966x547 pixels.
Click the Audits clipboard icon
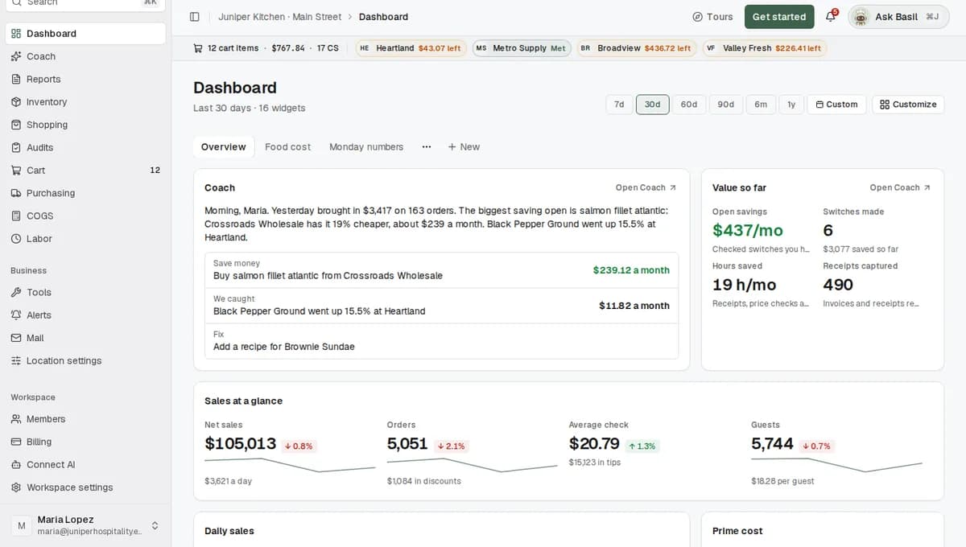tap(16, 147)
